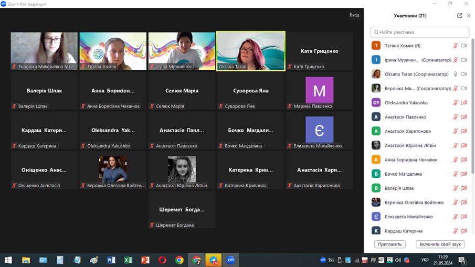Open Telegram from the taskbar
Viewport: 475px width, 267px height.
pos(214,260)
